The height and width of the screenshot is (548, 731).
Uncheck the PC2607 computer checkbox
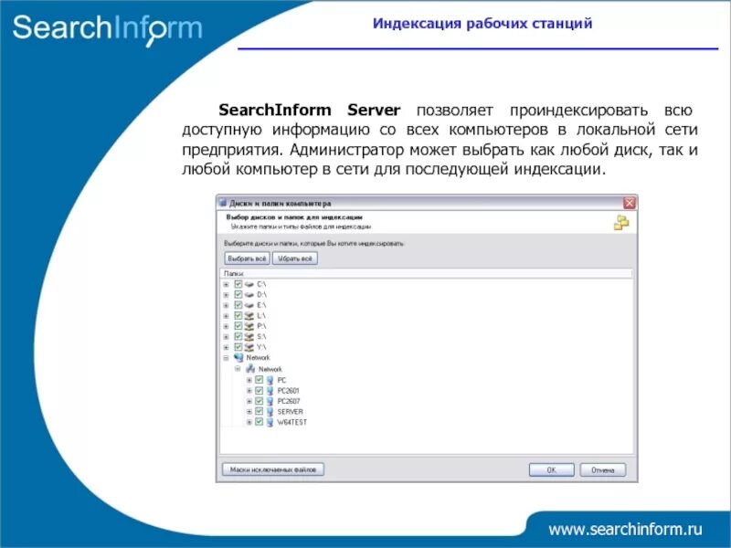point(260,401)
